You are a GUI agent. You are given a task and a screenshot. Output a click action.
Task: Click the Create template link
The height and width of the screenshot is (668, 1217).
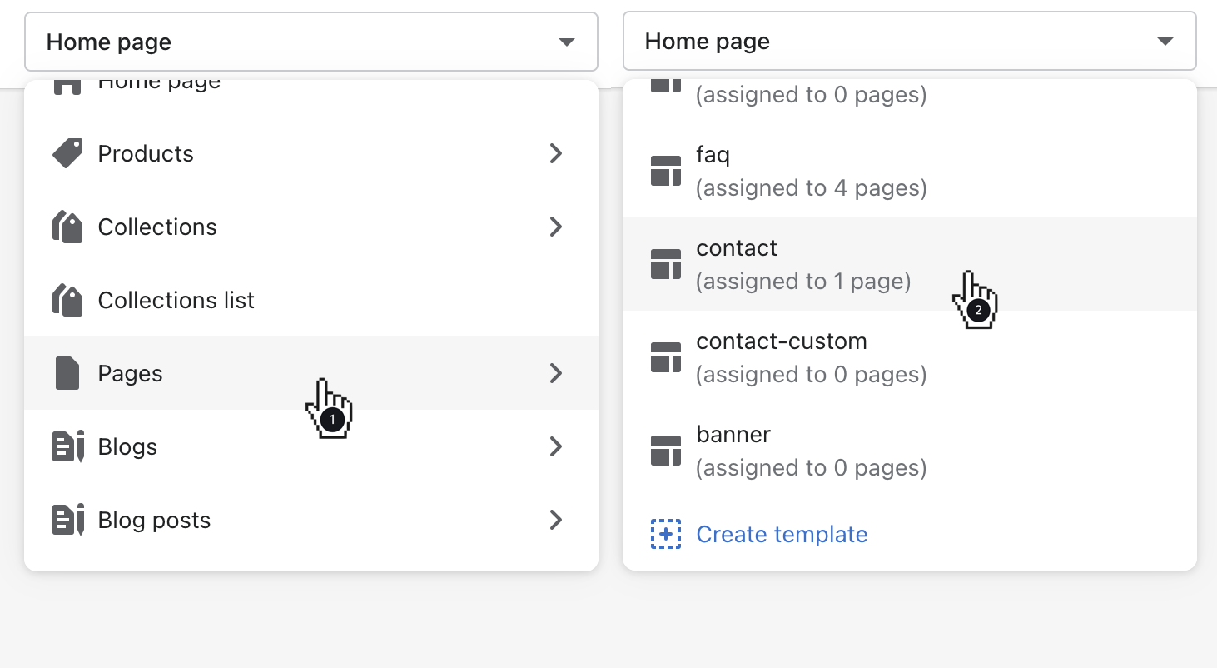(x=782, y=535)
